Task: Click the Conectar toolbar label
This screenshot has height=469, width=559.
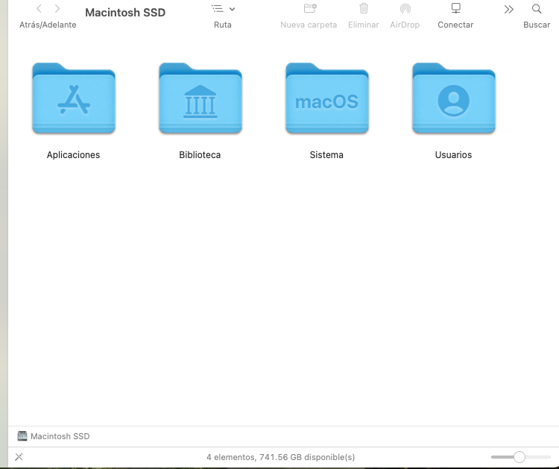Action: (x=455, y=25)
